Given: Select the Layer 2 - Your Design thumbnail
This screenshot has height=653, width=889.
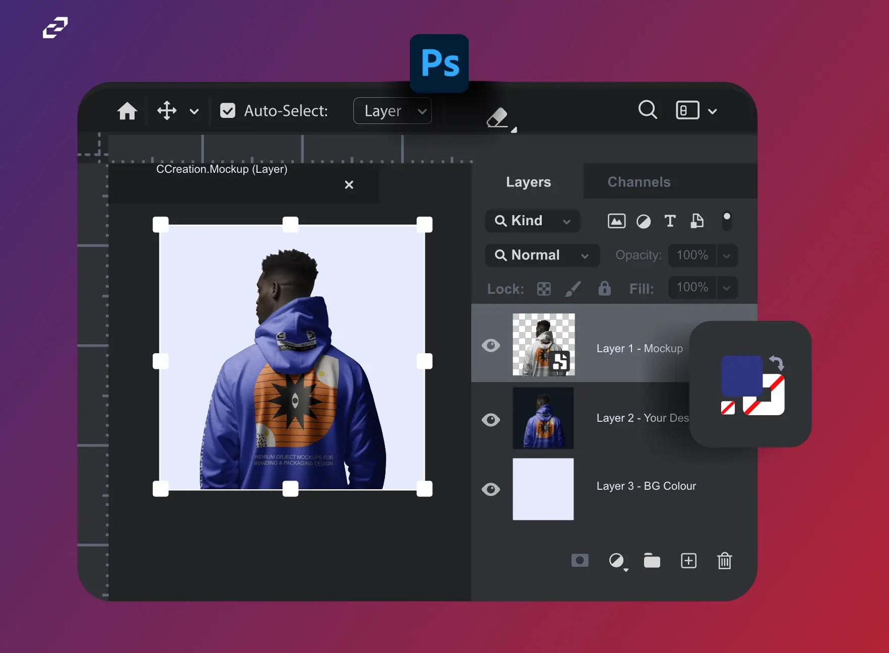Looking at the screenshot, I should (543, 418).
